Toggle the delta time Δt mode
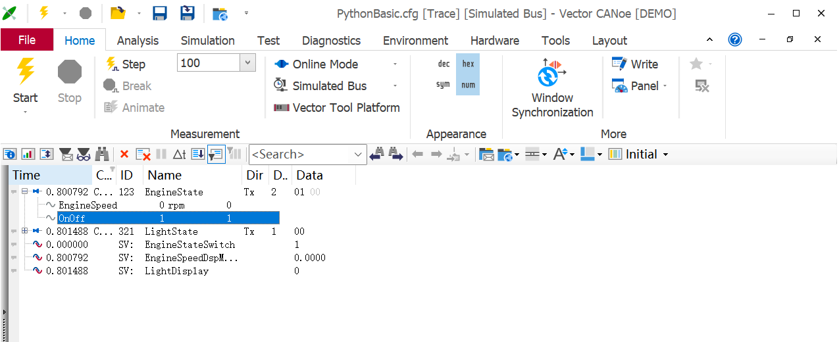The image size is (839, 342). click(180, 154)
